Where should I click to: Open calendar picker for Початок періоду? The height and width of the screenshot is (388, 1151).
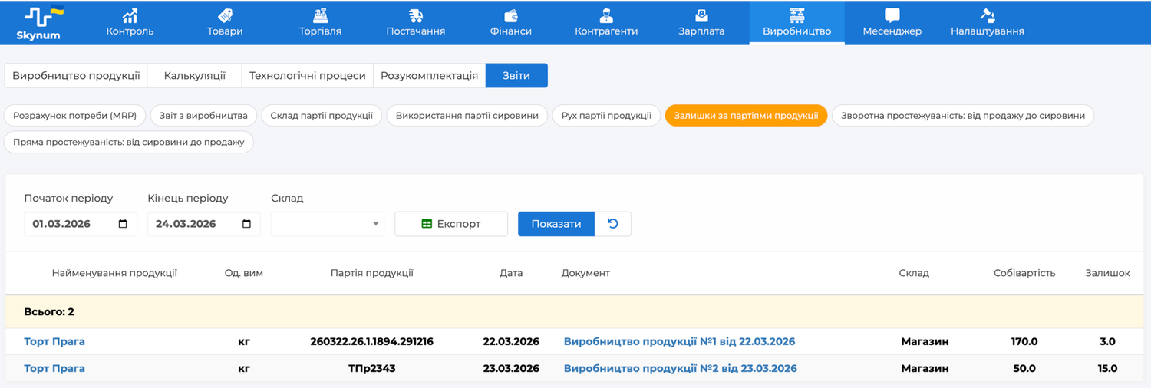[124, 224]
